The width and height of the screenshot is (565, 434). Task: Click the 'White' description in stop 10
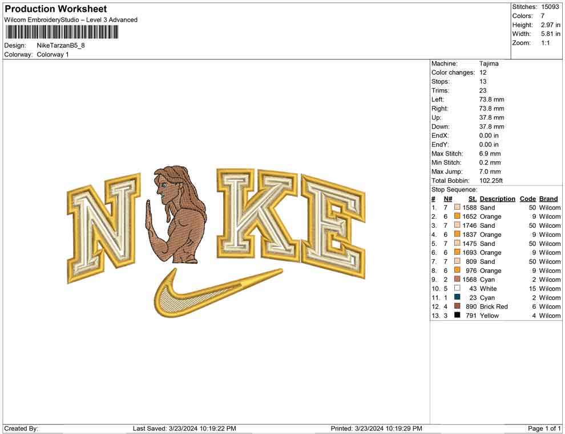[489, 288]
